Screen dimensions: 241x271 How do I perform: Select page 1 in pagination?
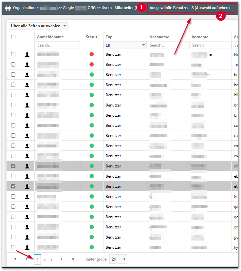(37, 260)
